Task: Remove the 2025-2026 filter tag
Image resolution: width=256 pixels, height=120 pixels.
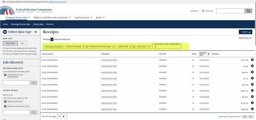Action: click(130, 47)
